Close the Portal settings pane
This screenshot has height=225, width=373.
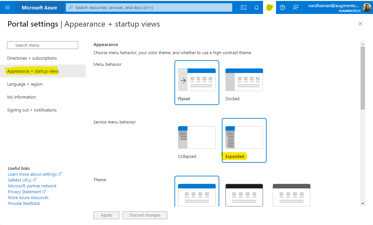360,24
